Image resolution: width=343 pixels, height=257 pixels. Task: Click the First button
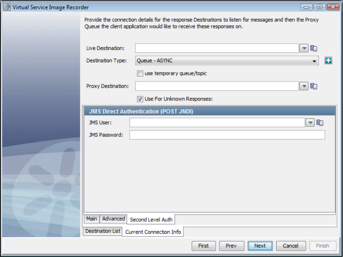coord(204,246)
